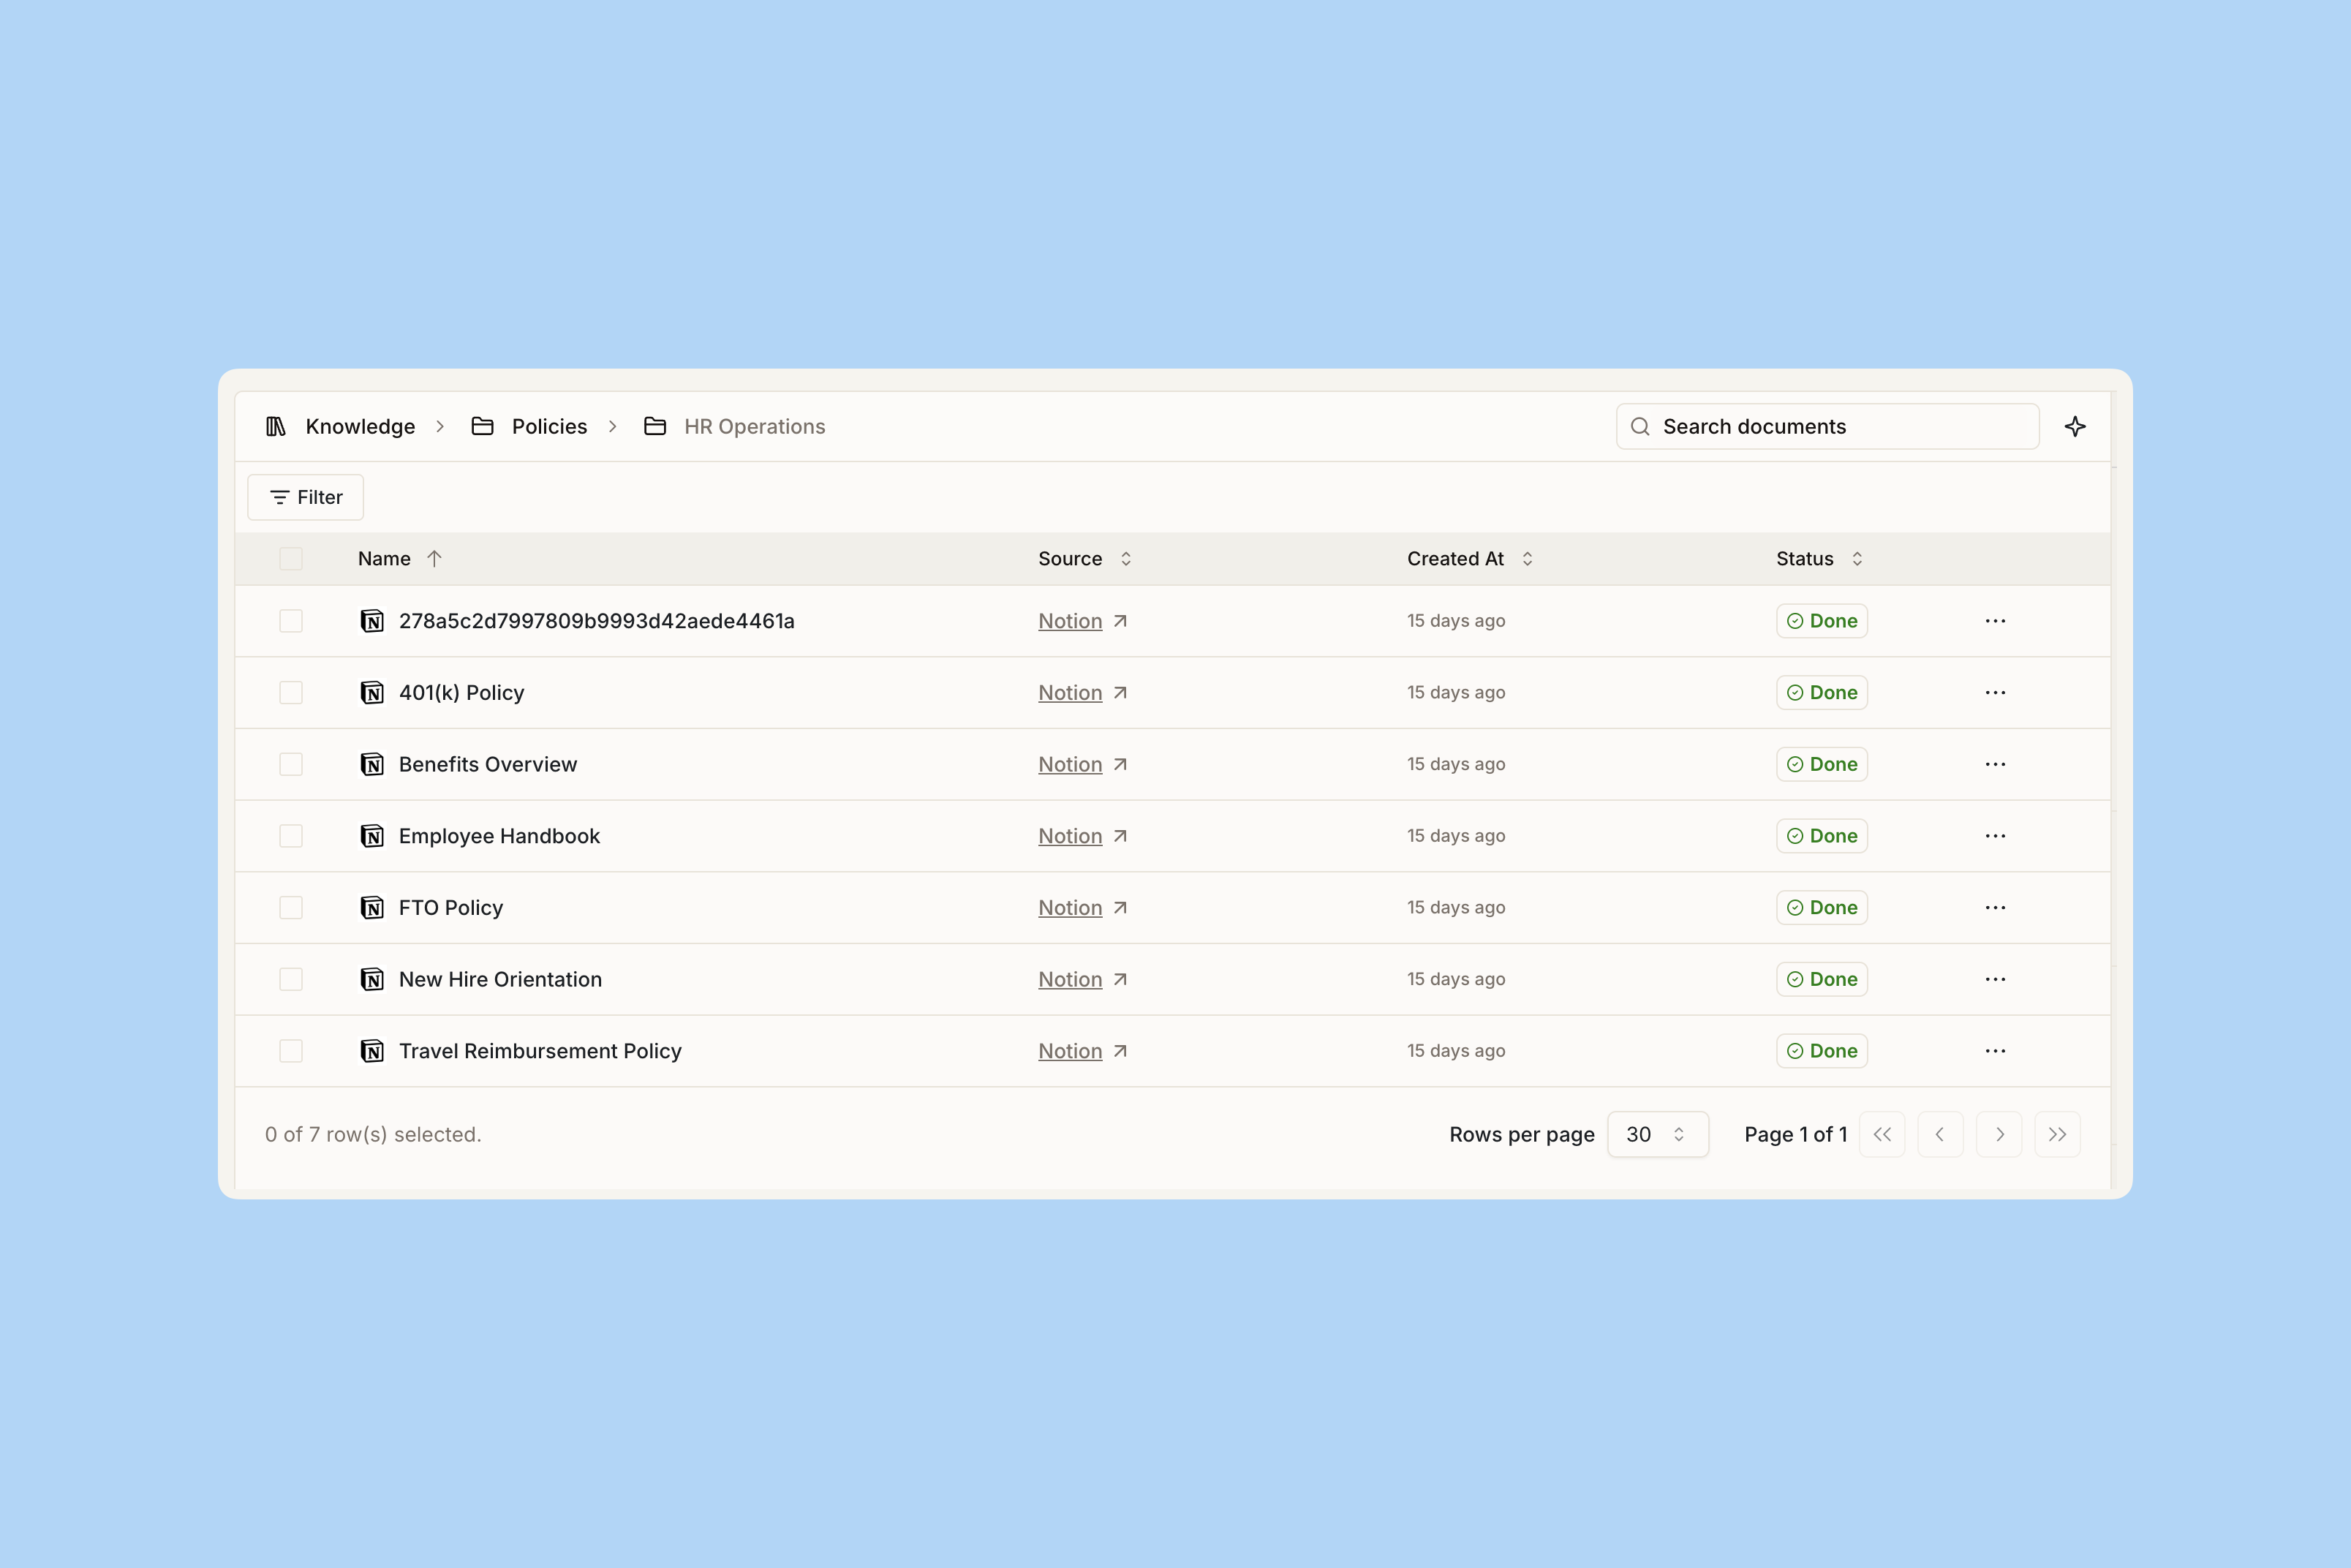Go to the Knowledge breadcrumb root
The image size is (2351, 1568).
click(360, 427)
